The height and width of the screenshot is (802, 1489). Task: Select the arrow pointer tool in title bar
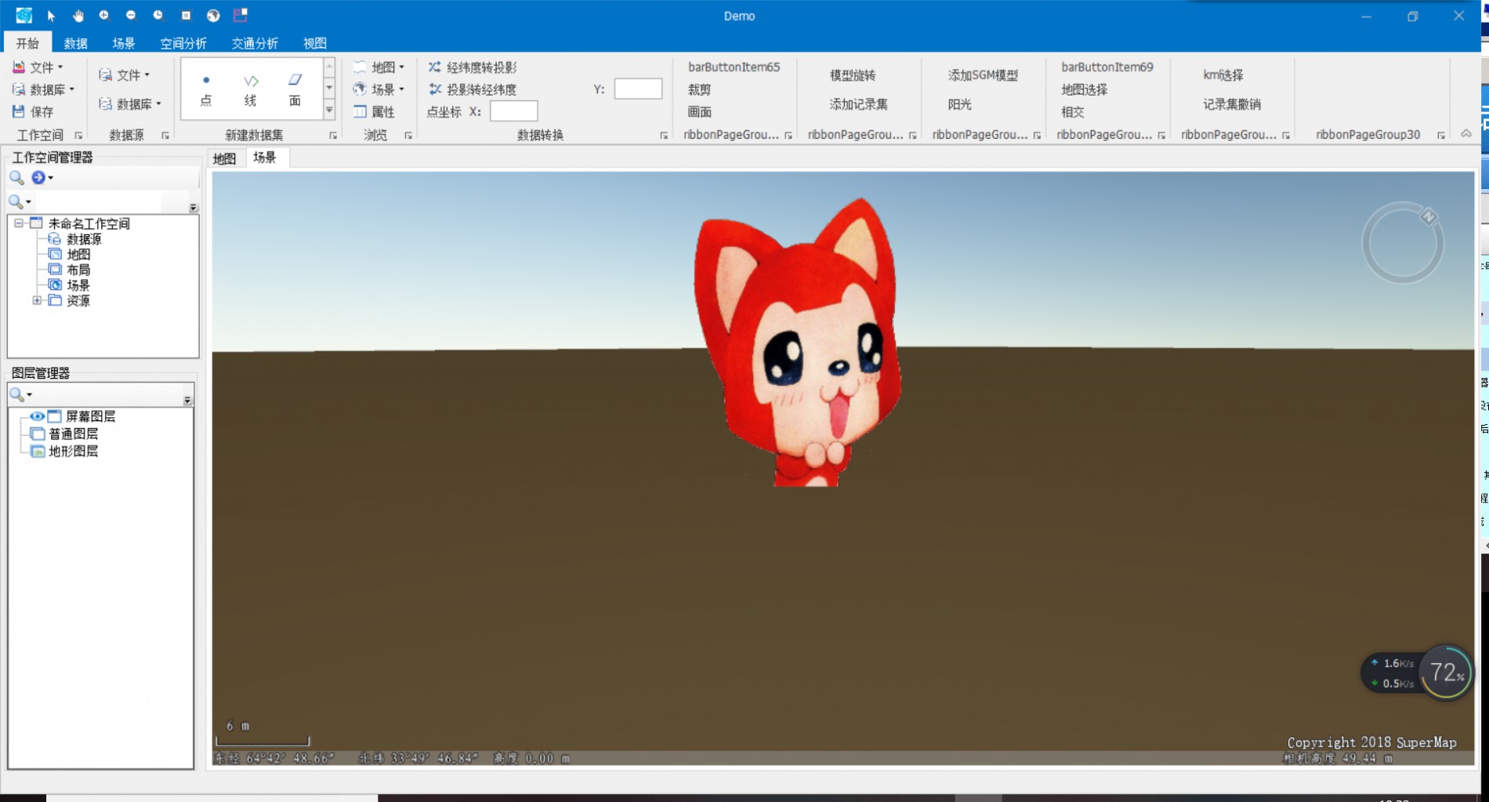[51, 16]
